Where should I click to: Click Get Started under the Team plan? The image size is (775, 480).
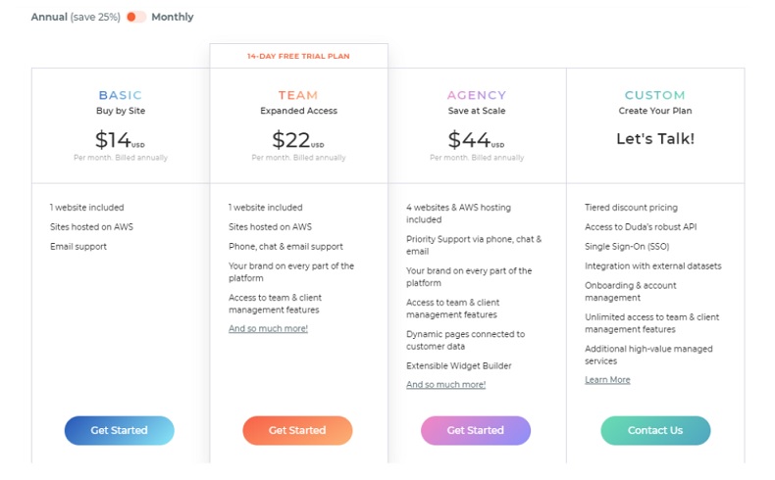coord(297,430)
